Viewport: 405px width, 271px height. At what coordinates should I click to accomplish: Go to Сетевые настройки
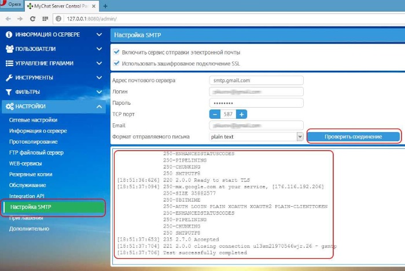click(x=33, y=120)
